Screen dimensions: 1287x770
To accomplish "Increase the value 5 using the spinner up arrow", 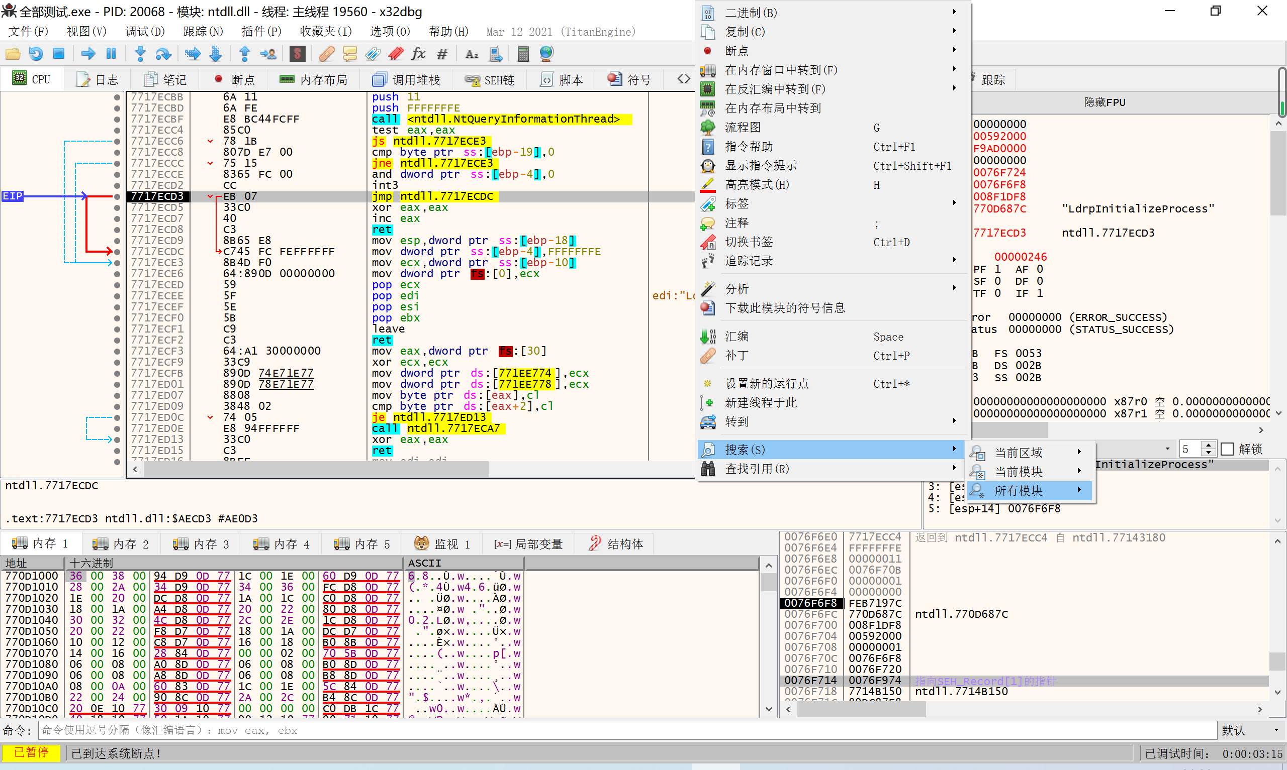I will coord(1209,445).
